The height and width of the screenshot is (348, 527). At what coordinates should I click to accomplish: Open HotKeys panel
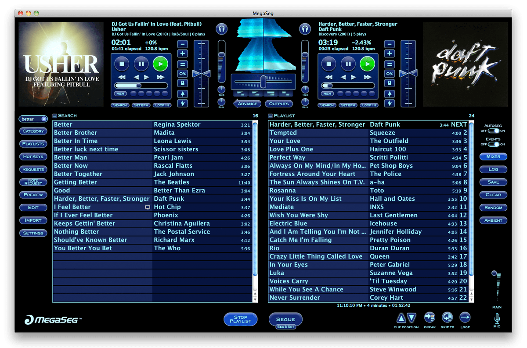pyautogui.click(x=33, y=156)
